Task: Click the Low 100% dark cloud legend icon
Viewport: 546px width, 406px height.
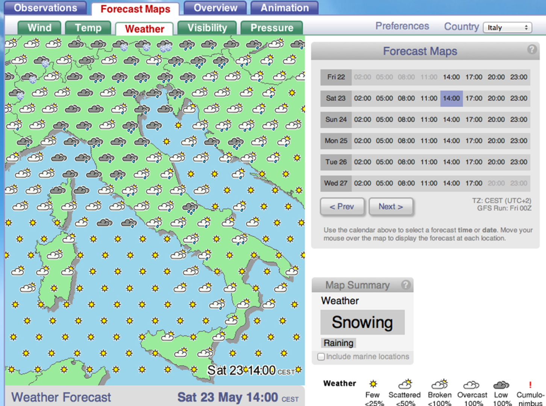Action: [501, 385]
